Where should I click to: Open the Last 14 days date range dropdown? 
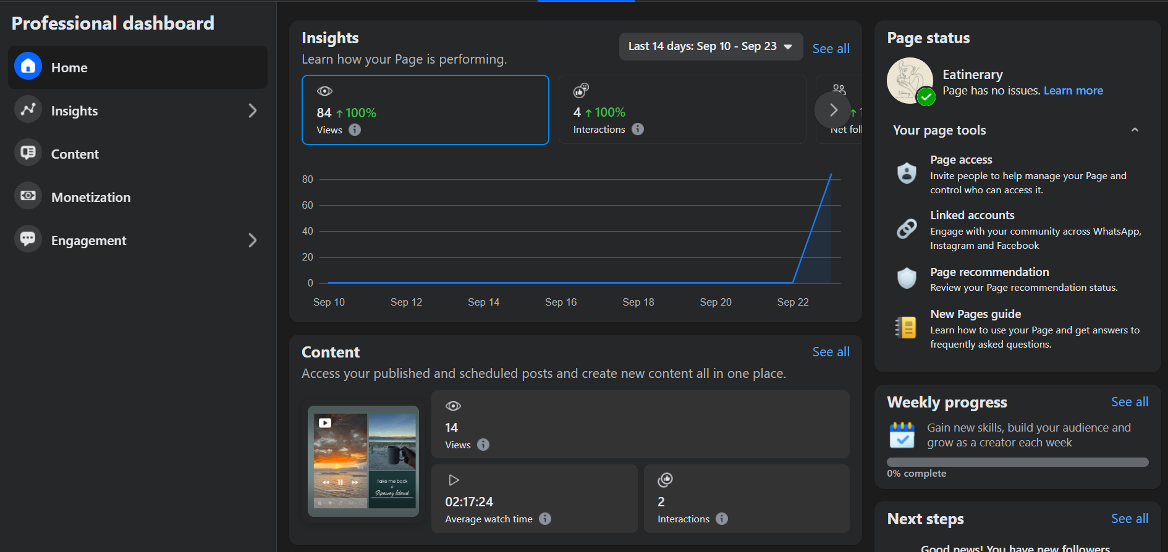(711, 47)
